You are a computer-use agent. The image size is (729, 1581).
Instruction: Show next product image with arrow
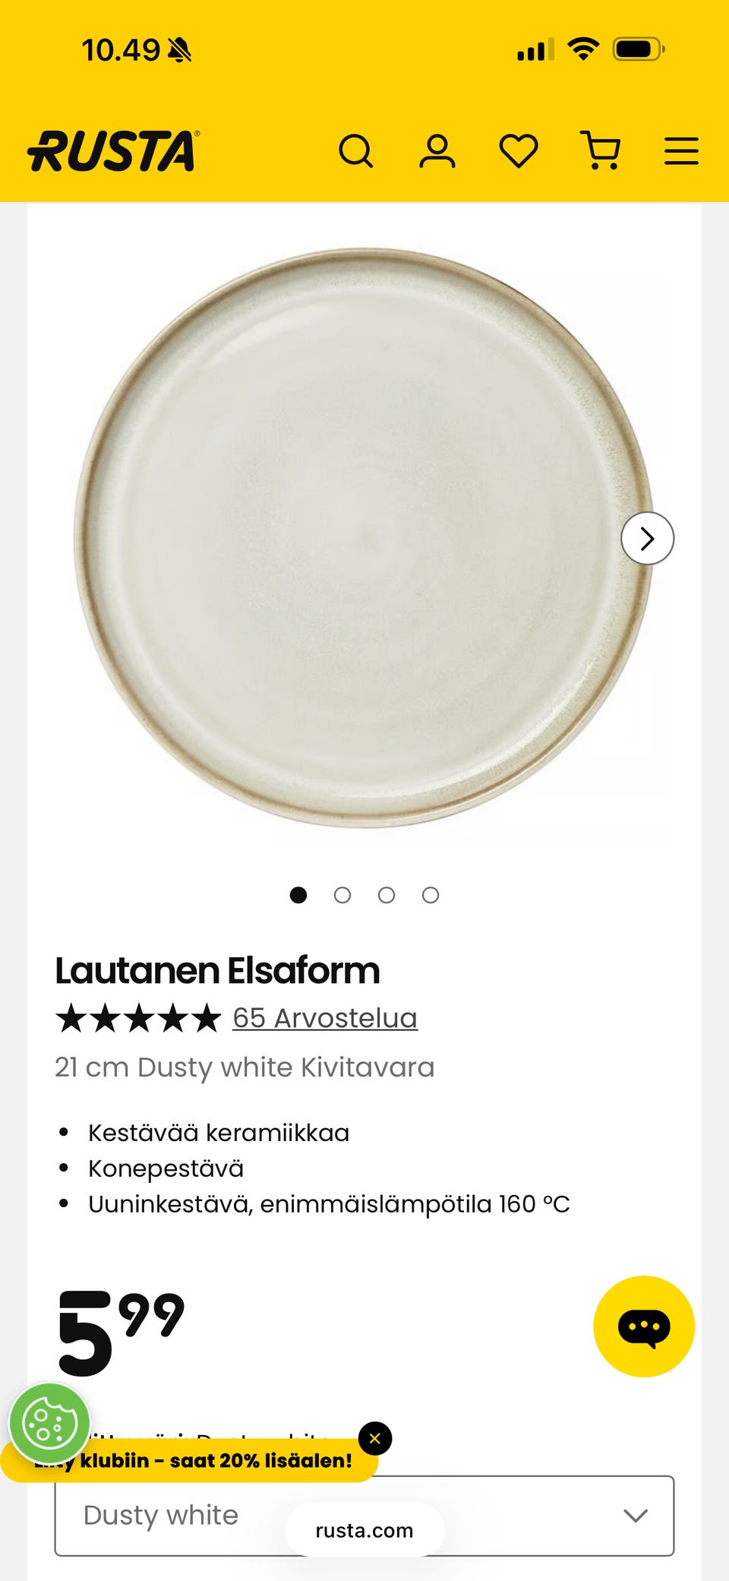(x=648, y=539)
